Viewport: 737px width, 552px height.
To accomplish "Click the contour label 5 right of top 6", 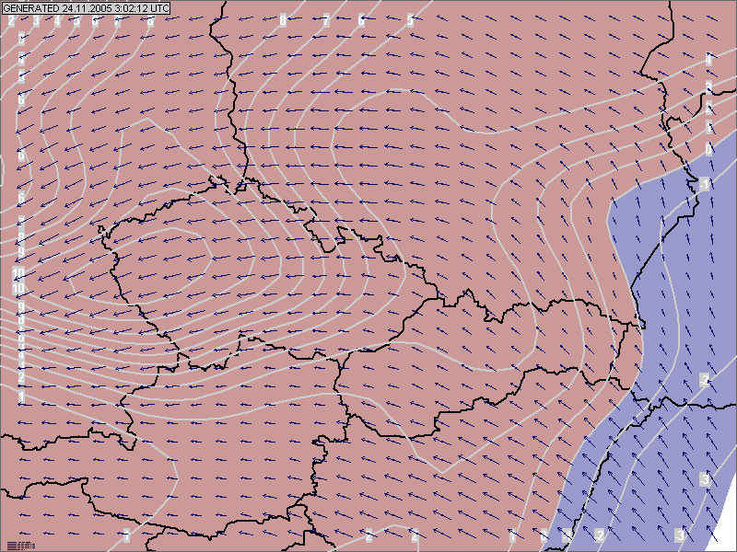I will coord(410,20).
